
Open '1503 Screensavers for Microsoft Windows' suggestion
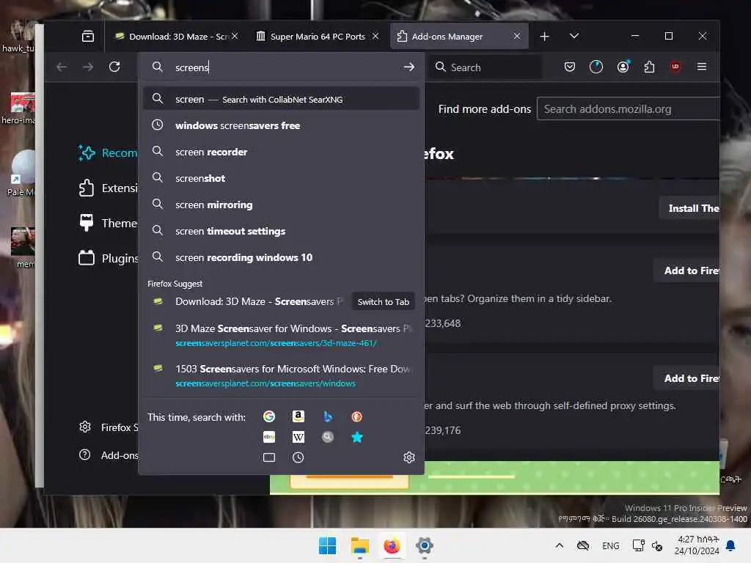click(x=281, y=375)
